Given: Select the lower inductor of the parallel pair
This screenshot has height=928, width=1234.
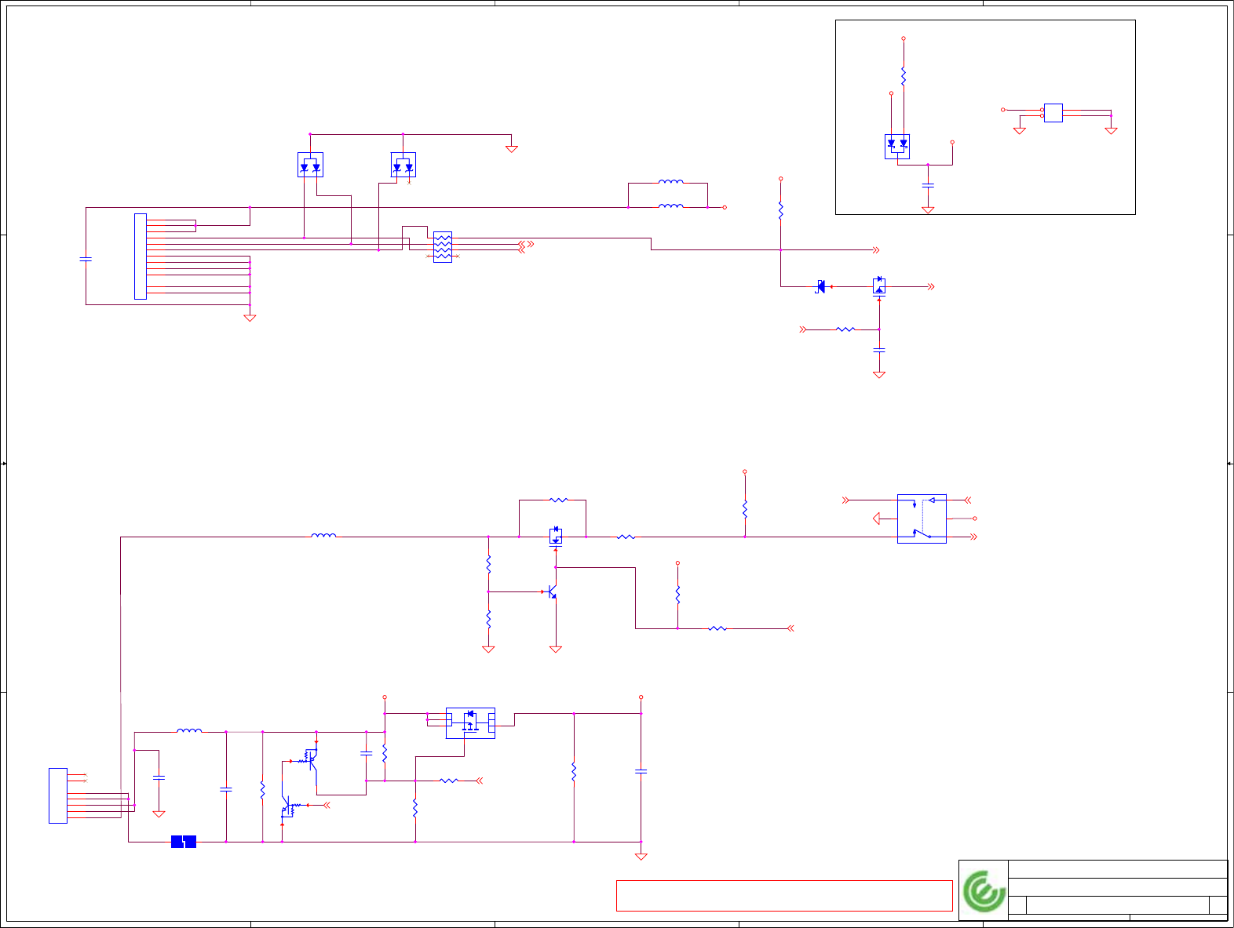Looking at the screenshot, I should click(670, 206).
